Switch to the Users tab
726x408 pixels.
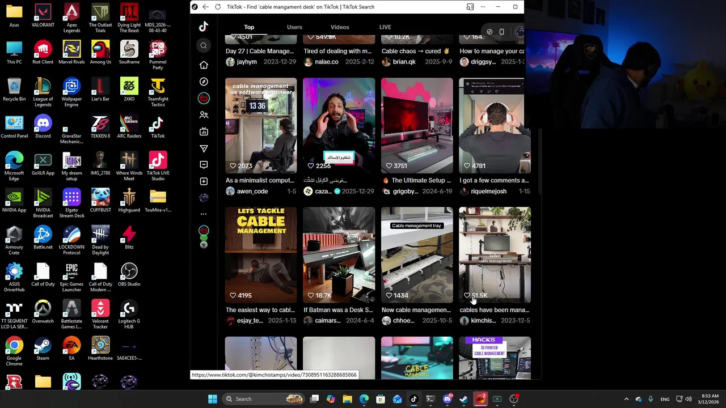click(x=294, y=27)
